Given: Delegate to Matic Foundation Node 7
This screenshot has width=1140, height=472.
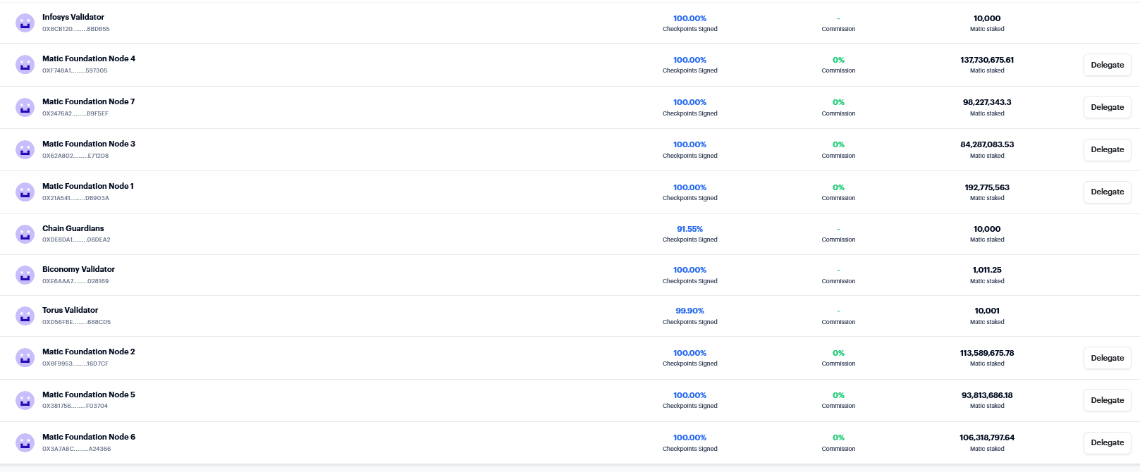Looking at the screenshot, I should (x=1107, y=107).
